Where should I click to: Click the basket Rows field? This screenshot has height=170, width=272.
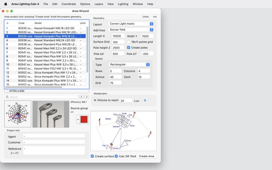116,71
